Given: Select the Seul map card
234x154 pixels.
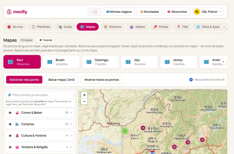Looking at the screenshot, I should (22, 62).
